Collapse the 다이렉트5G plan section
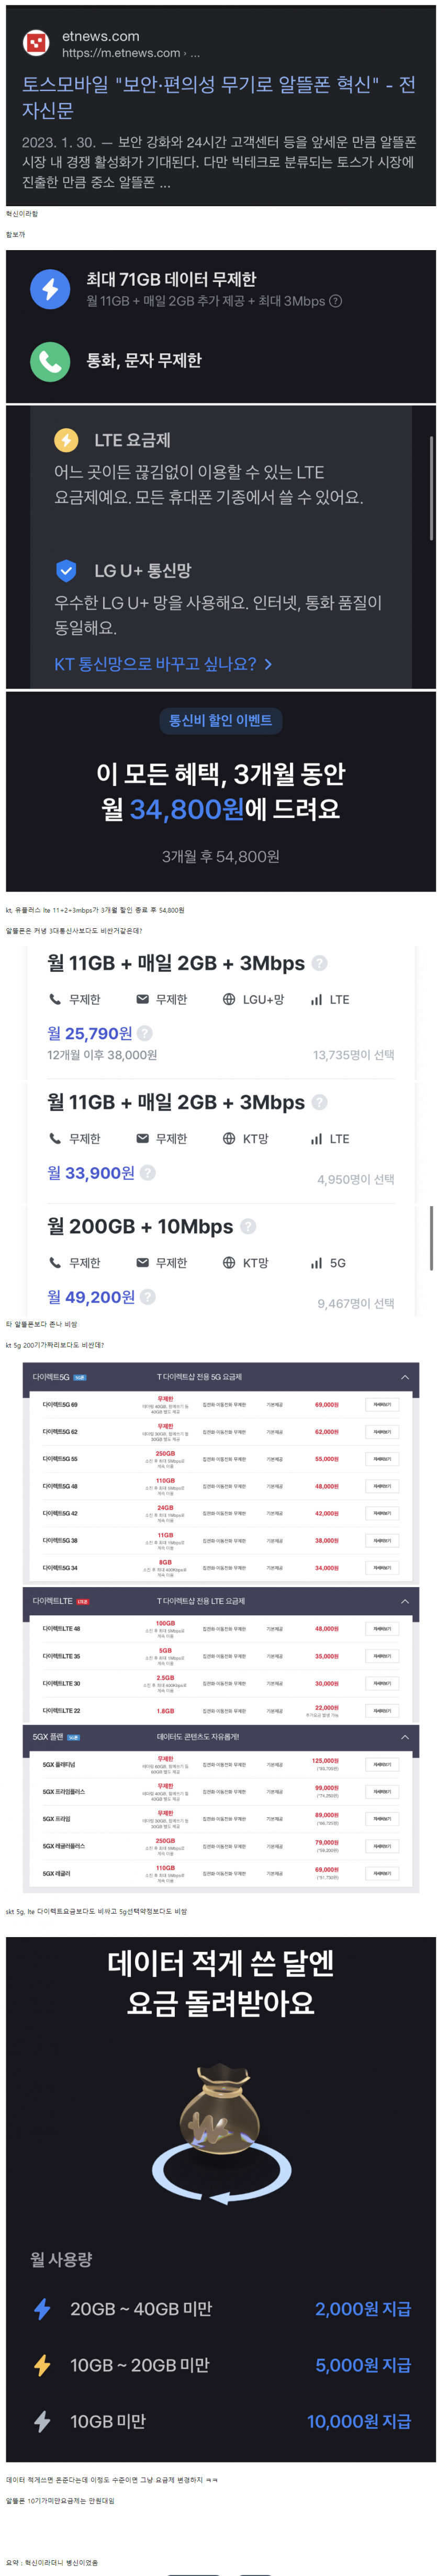Screen dimensions: 437x2576 tap(405, 1377)
